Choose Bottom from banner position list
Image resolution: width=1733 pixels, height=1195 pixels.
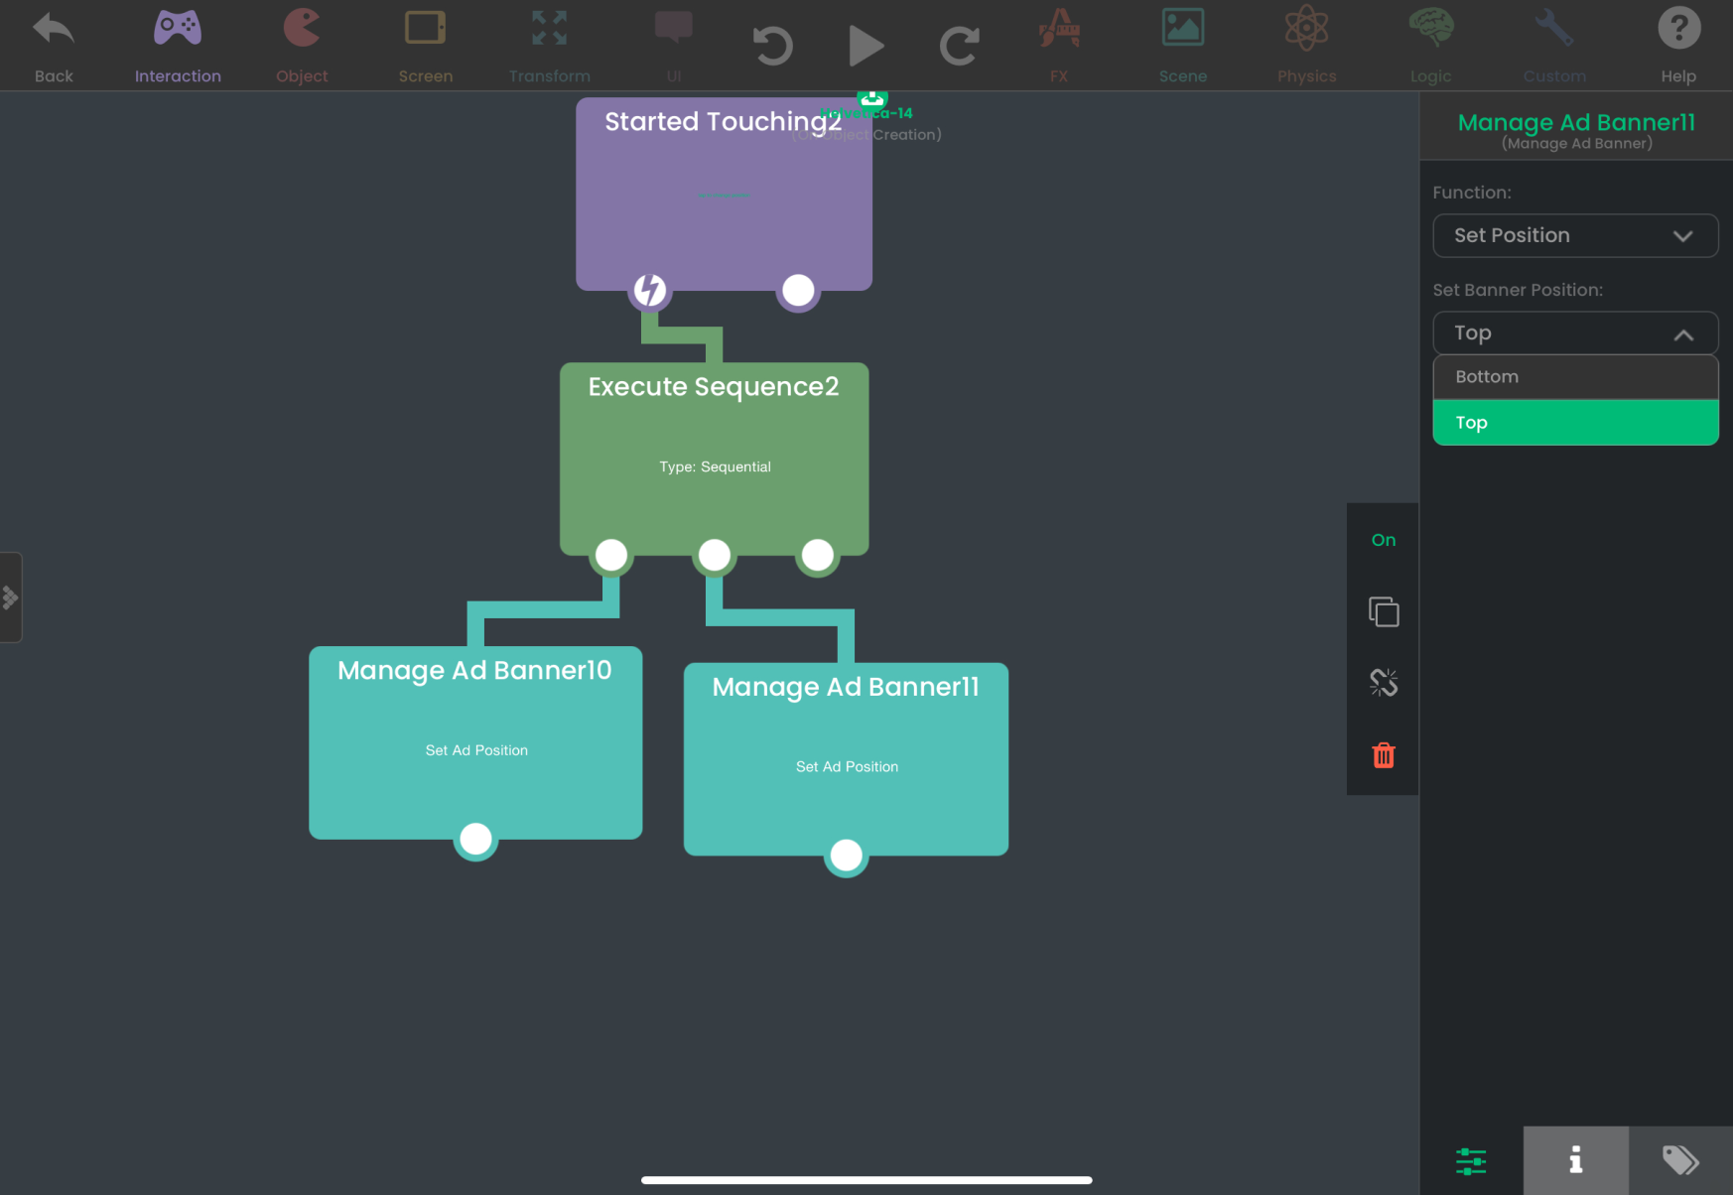point(1575,377)
